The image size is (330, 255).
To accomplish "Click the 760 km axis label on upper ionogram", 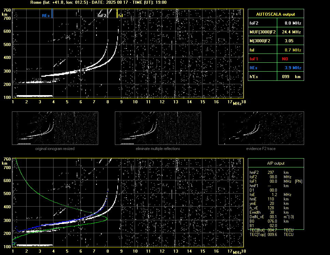I will [7, 10].
